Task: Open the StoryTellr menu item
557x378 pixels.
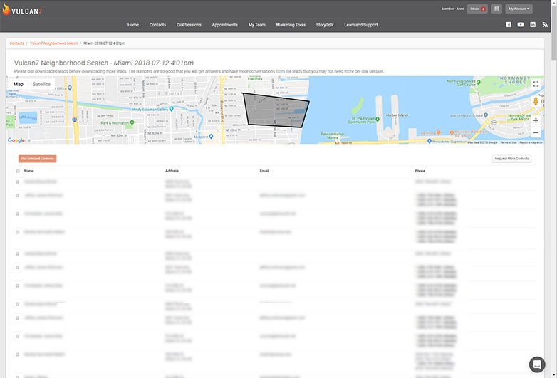Action: click(x=325, y=25)
